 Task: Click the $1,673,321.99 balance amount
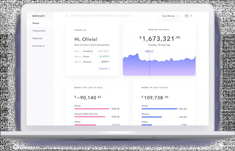[160, 39]
